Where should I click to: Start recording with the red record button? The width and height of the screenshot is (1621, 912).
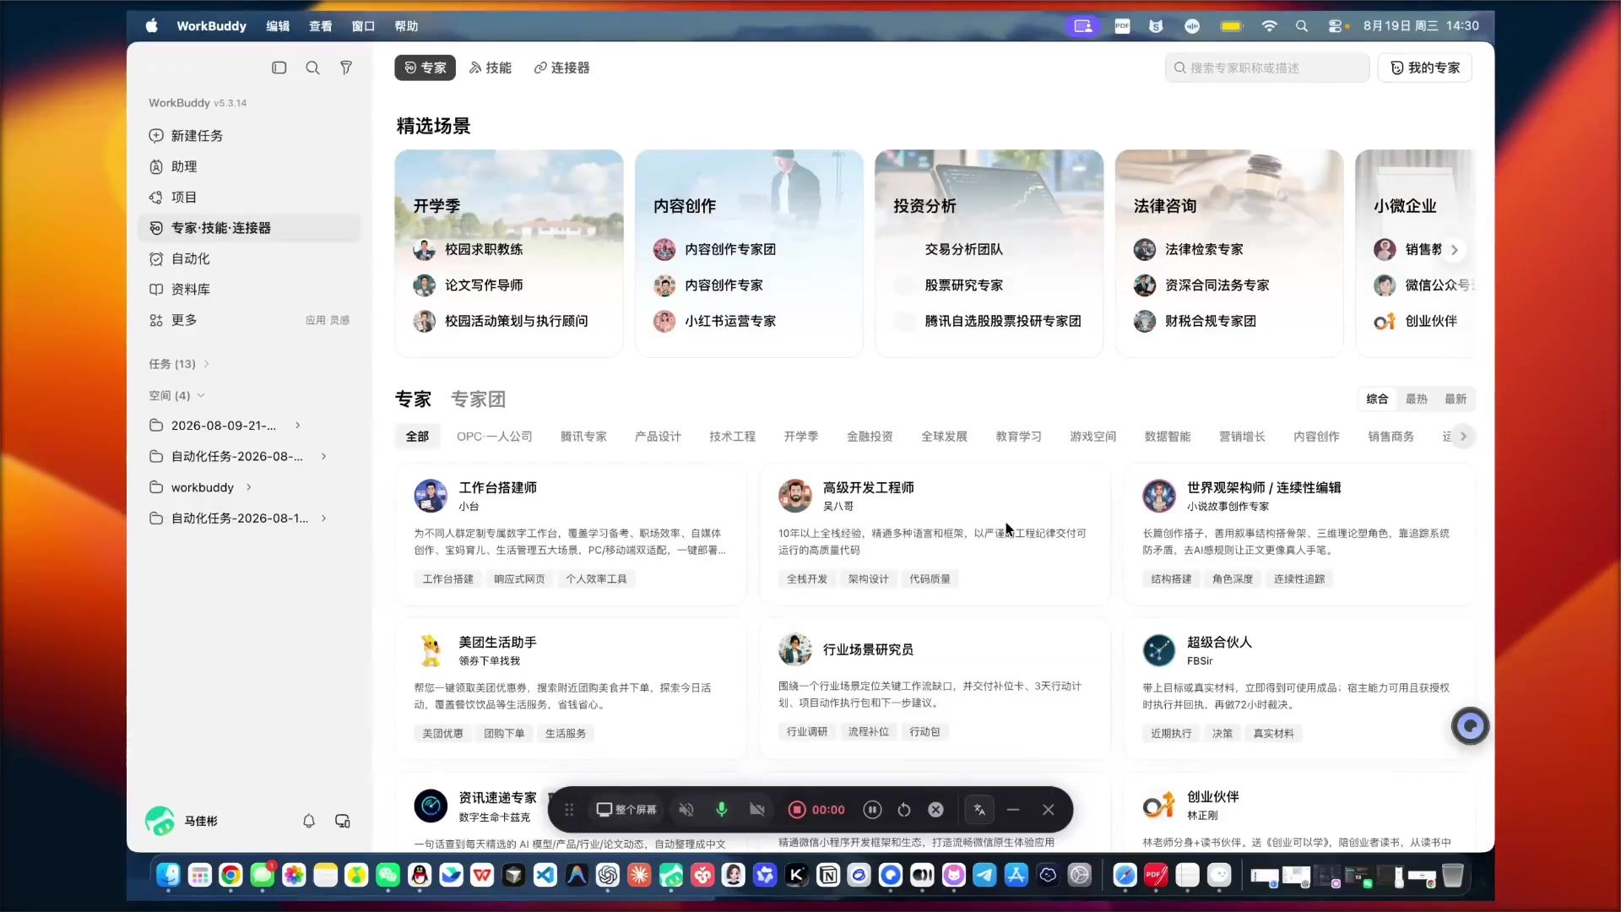[796, 810]
